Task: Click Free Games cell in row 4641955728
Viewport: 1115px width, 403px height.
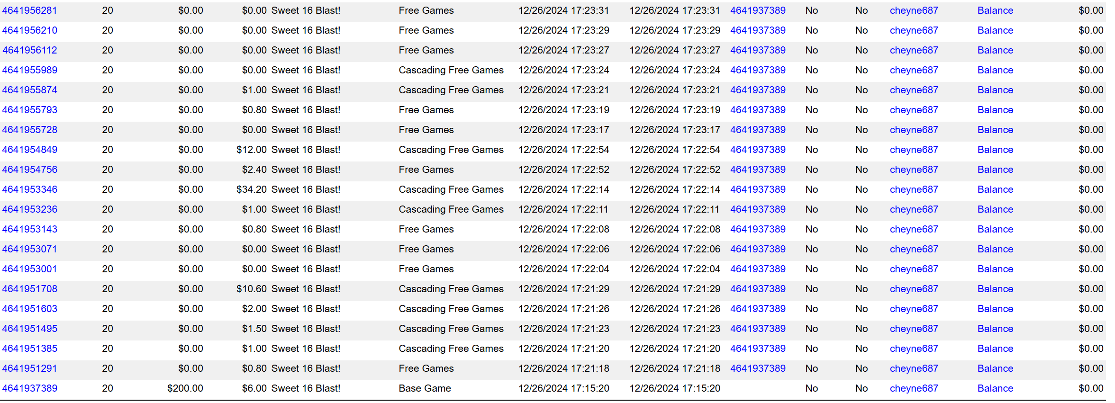Action: click(x=426, y=130)
